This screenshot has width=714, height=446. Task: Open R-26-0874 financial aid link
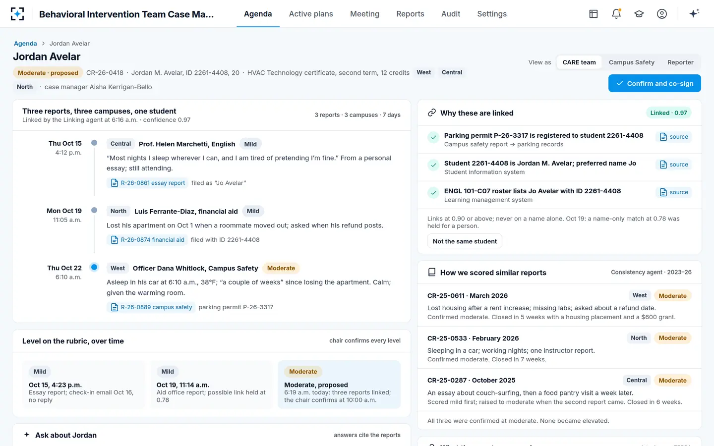click(147, 240)
